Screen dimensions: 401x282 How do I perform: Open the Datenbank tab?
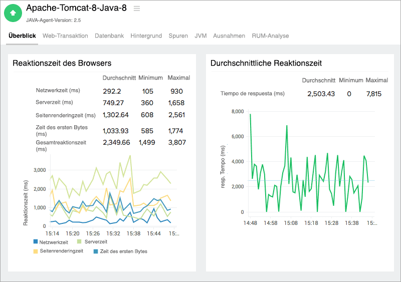[109, 36]
